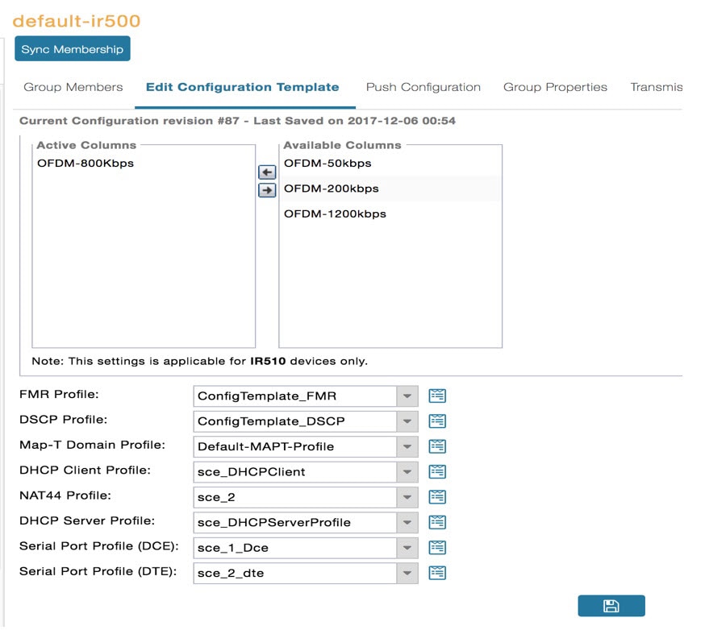Open Serial Port Profile (DCE) details icon
705x630 pixels.
pyautogui.click(x=437, y=548)
